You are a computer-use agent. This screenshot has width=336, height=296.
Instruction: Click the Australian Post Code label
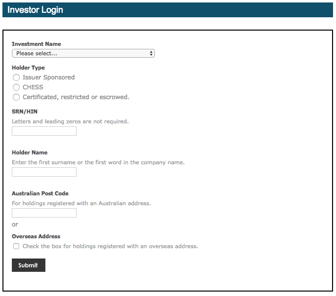coord(40,193)
